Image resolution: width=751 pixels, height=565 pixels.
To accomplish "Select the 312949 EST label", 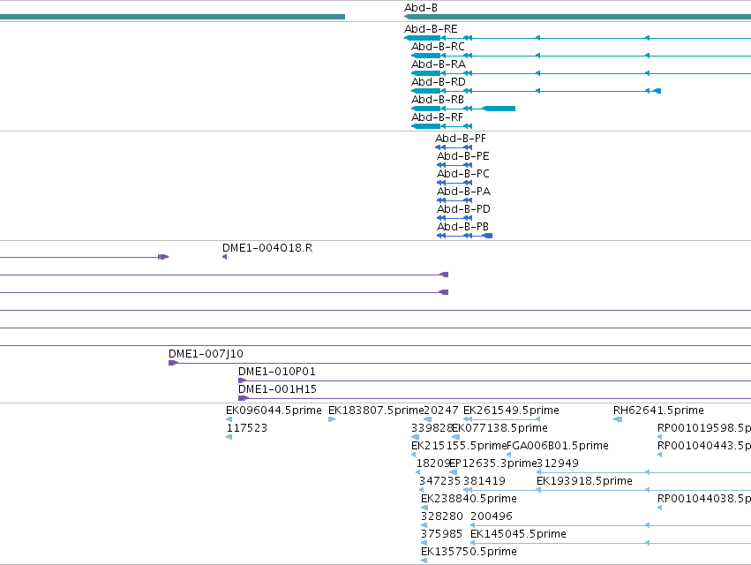I will pyautogui.click(x=558, y=463).
